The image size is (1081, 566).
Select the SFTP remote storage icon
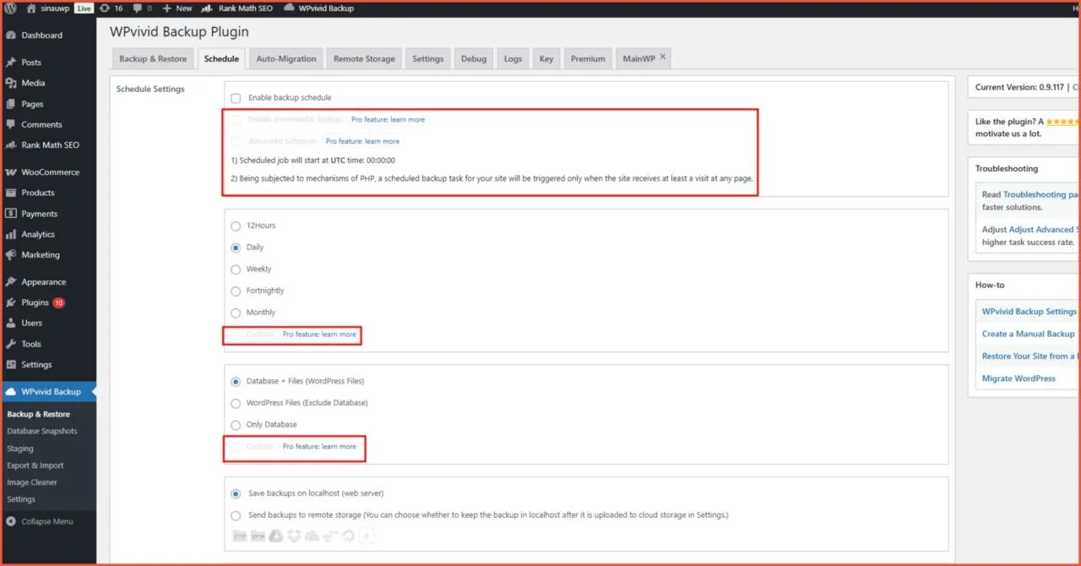(258, 536)
